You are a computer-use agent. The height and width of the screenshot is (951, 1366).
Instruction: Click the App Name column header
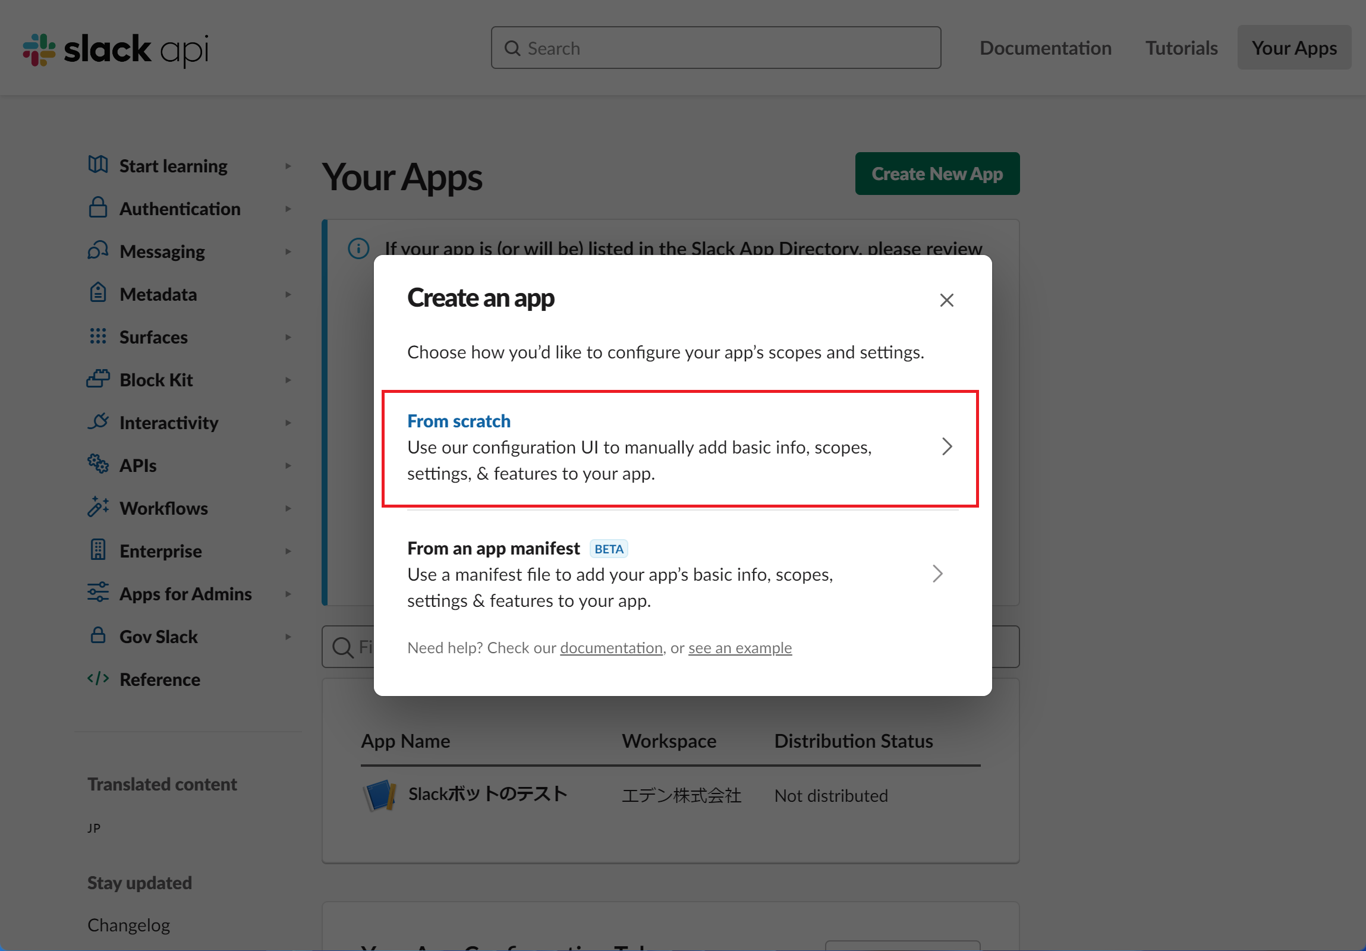(x=405, y=741)
